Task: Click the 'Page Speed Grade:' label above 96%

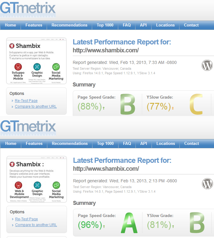Action: click(97, 216)
